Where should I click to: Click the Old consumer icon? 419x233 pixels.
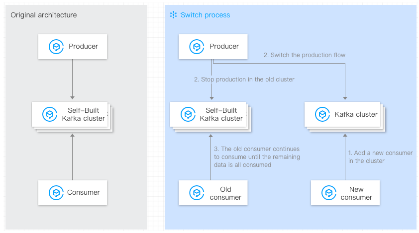(197, 193)
